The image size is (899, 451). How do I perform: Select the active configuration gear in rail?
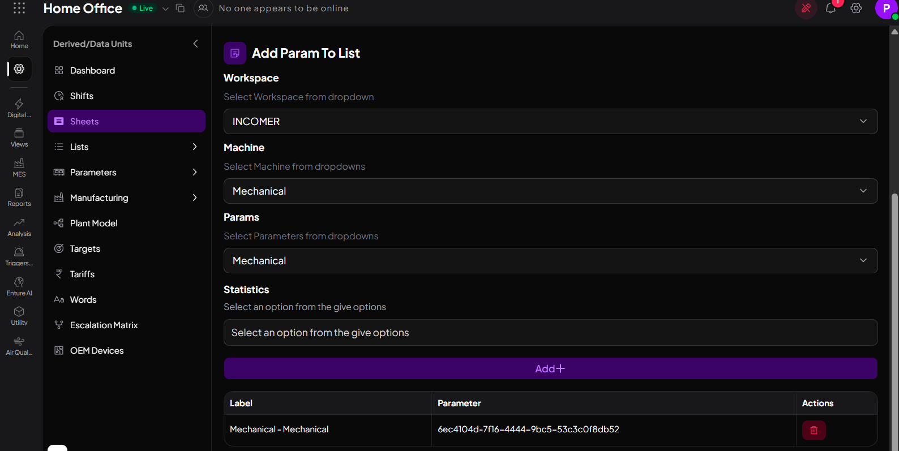click(x=19, y=69)
